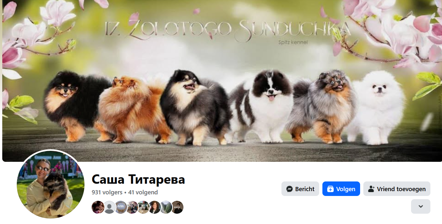
Task: Click the add-person icon beside Vriend toevoegen
Action: point(371,189)
